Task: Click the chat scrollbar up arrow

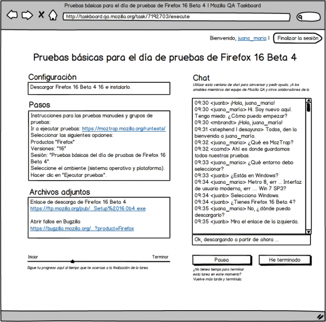Action: [308, 101]
